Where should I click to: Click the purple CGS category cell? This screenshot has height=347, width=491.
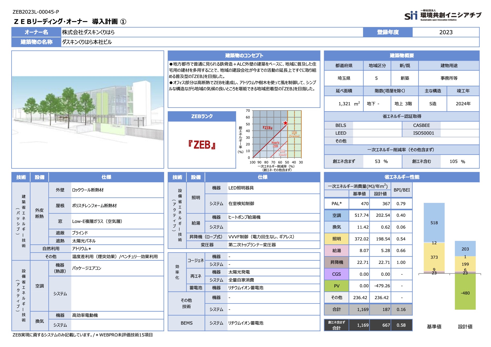click(336, 274)
